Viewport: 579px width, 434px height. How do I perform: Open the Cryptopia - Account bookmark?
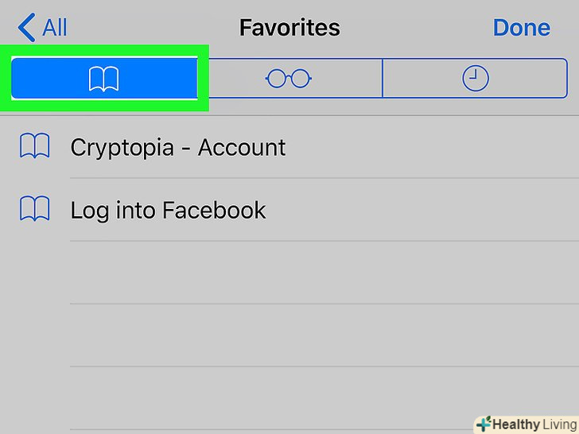click(x=178, y=147)
